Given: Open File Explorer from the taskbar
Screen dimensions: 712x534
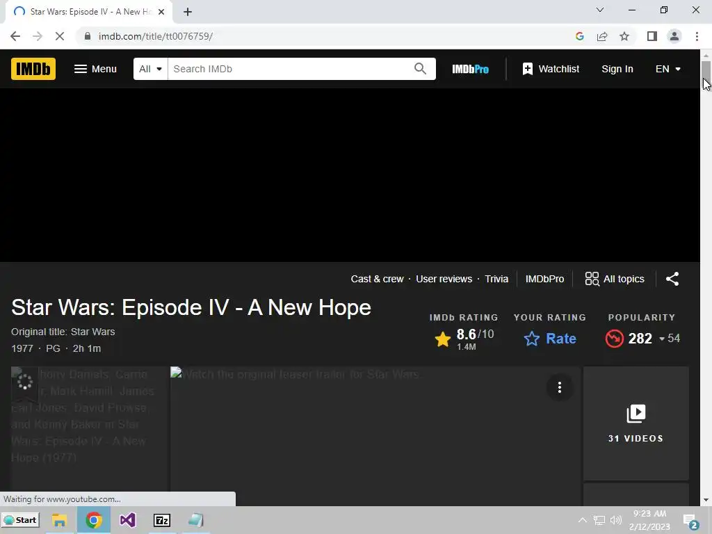Looking at the screenshot, I should [60, 520].
